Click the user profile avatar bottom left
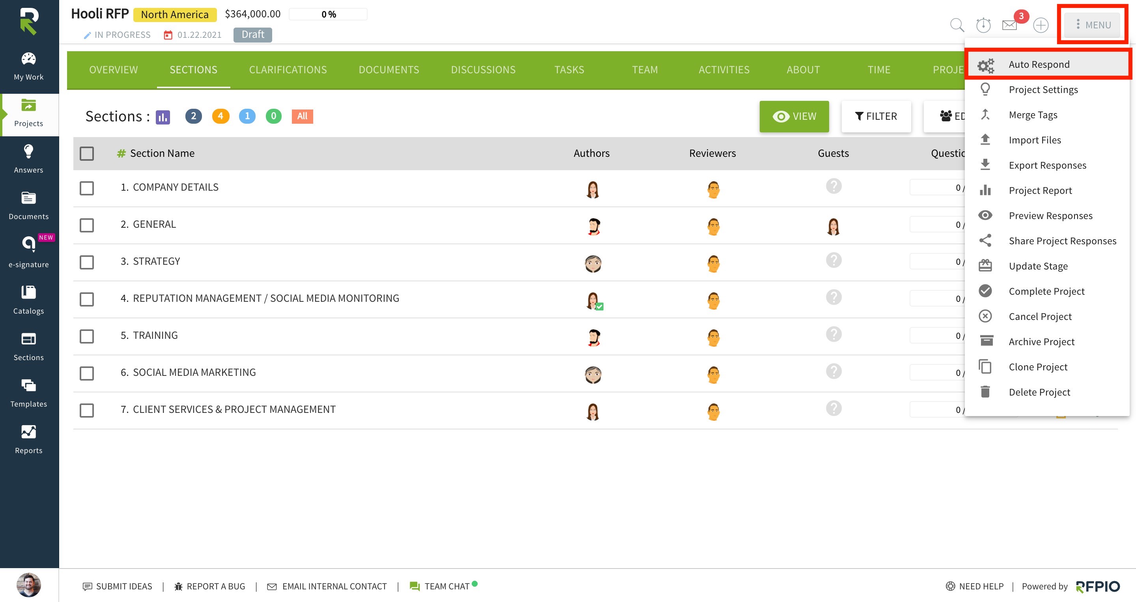Viewport: 1136px width, 602px height. [x=29, y=585]
